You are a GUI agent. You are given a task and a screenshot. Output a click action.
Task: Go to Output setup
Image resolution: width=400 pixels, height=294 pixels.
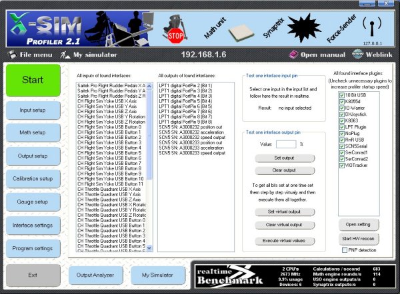(33, 156)
